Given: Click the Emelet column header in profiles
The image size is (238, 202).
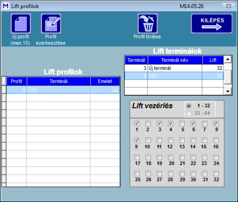Looking at the screenshot, I should pos(105,81).
